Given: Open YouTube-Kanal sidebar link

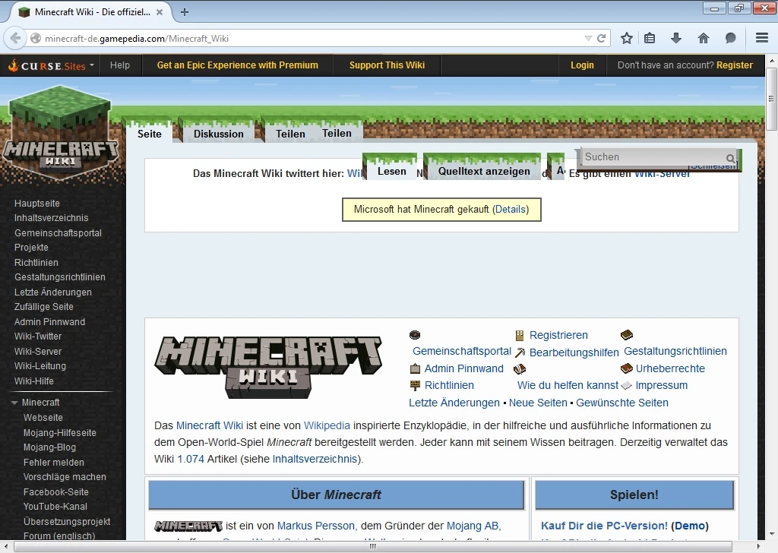Looking at the screenshot, I should tap(55, 507).
